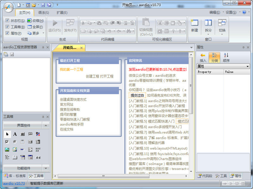Click the vertical scrollbar down arrow of start page
253x189 pixels.
[x=191, y=172]
